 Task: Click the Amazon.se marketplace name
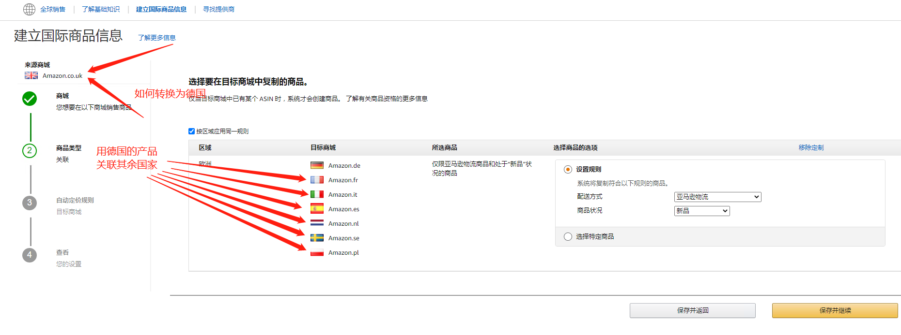(x=344, y=238)
